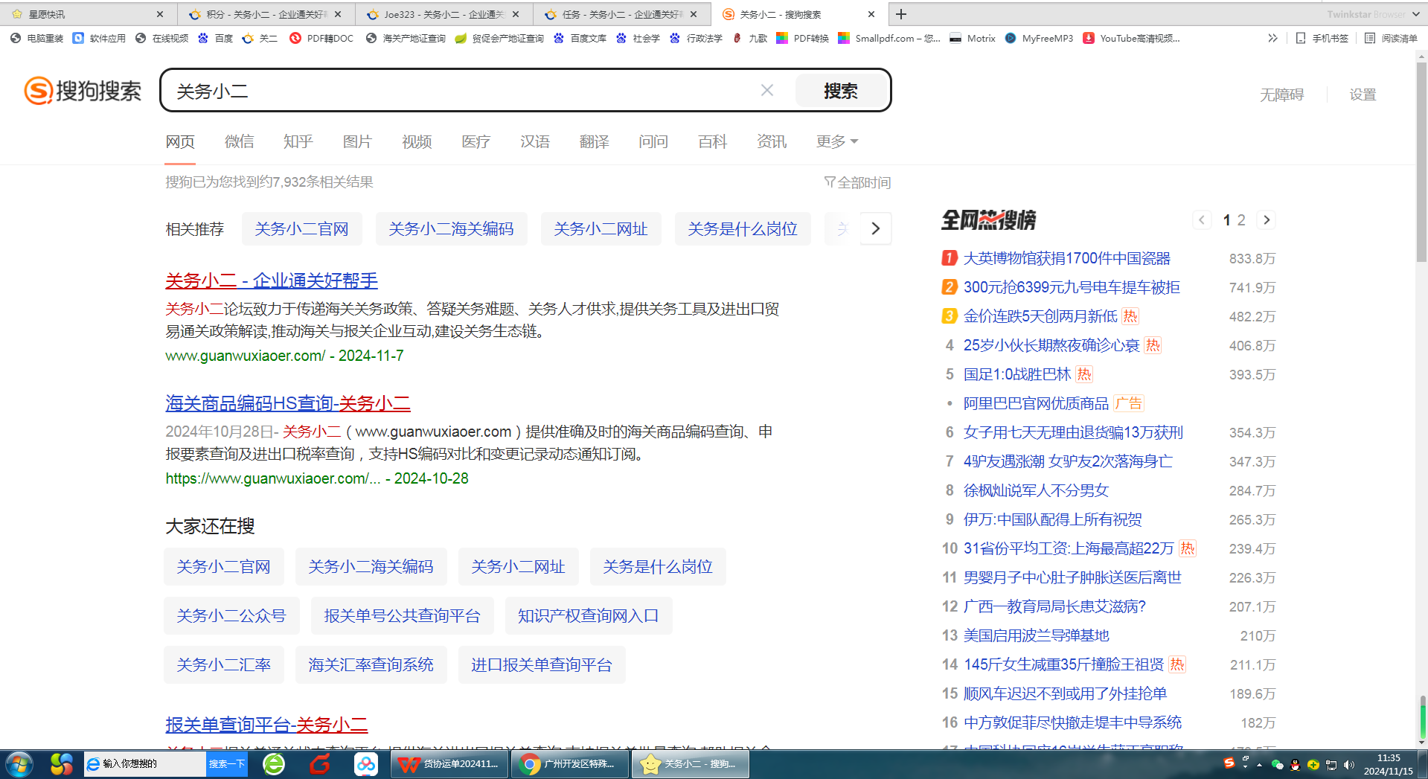Screen dimensions: 1428x779
Task: Open the 无障碍 accessibility link
Action: point(1281,94)
